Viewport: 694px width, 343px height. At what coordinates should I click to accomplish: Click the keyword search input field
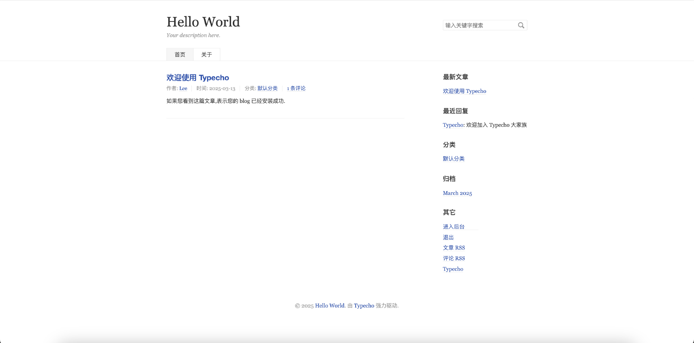pyautogui.click(x=479, y=25)
